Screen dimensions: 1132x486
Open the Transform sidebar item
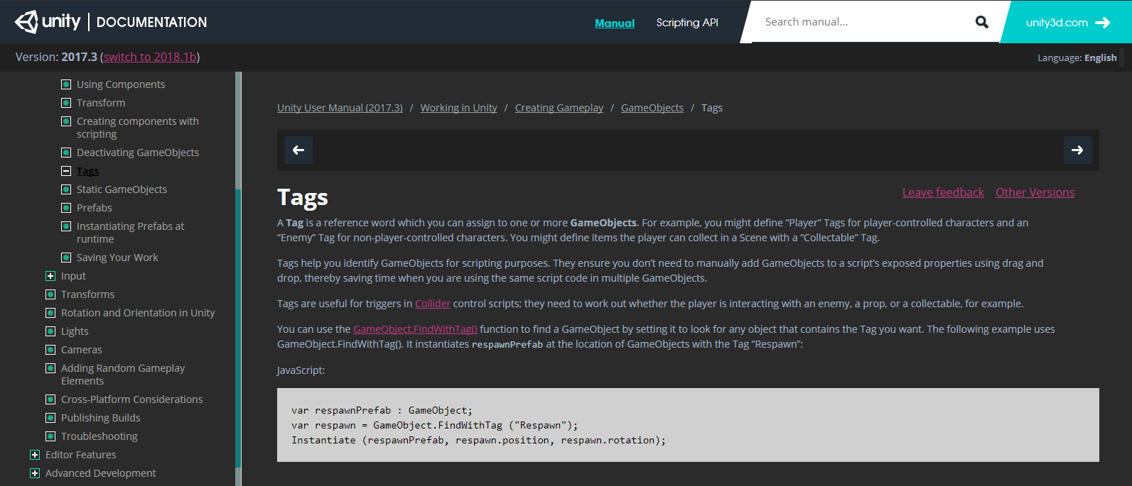click(x=101, y=103)
